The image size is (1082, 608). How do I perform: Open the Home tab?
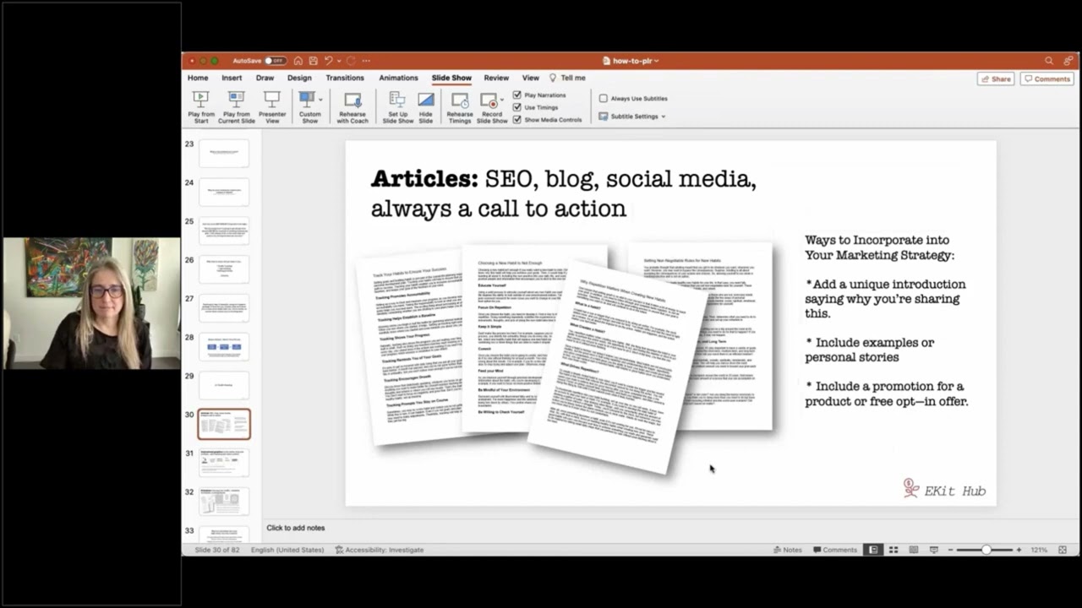point(198,78)
